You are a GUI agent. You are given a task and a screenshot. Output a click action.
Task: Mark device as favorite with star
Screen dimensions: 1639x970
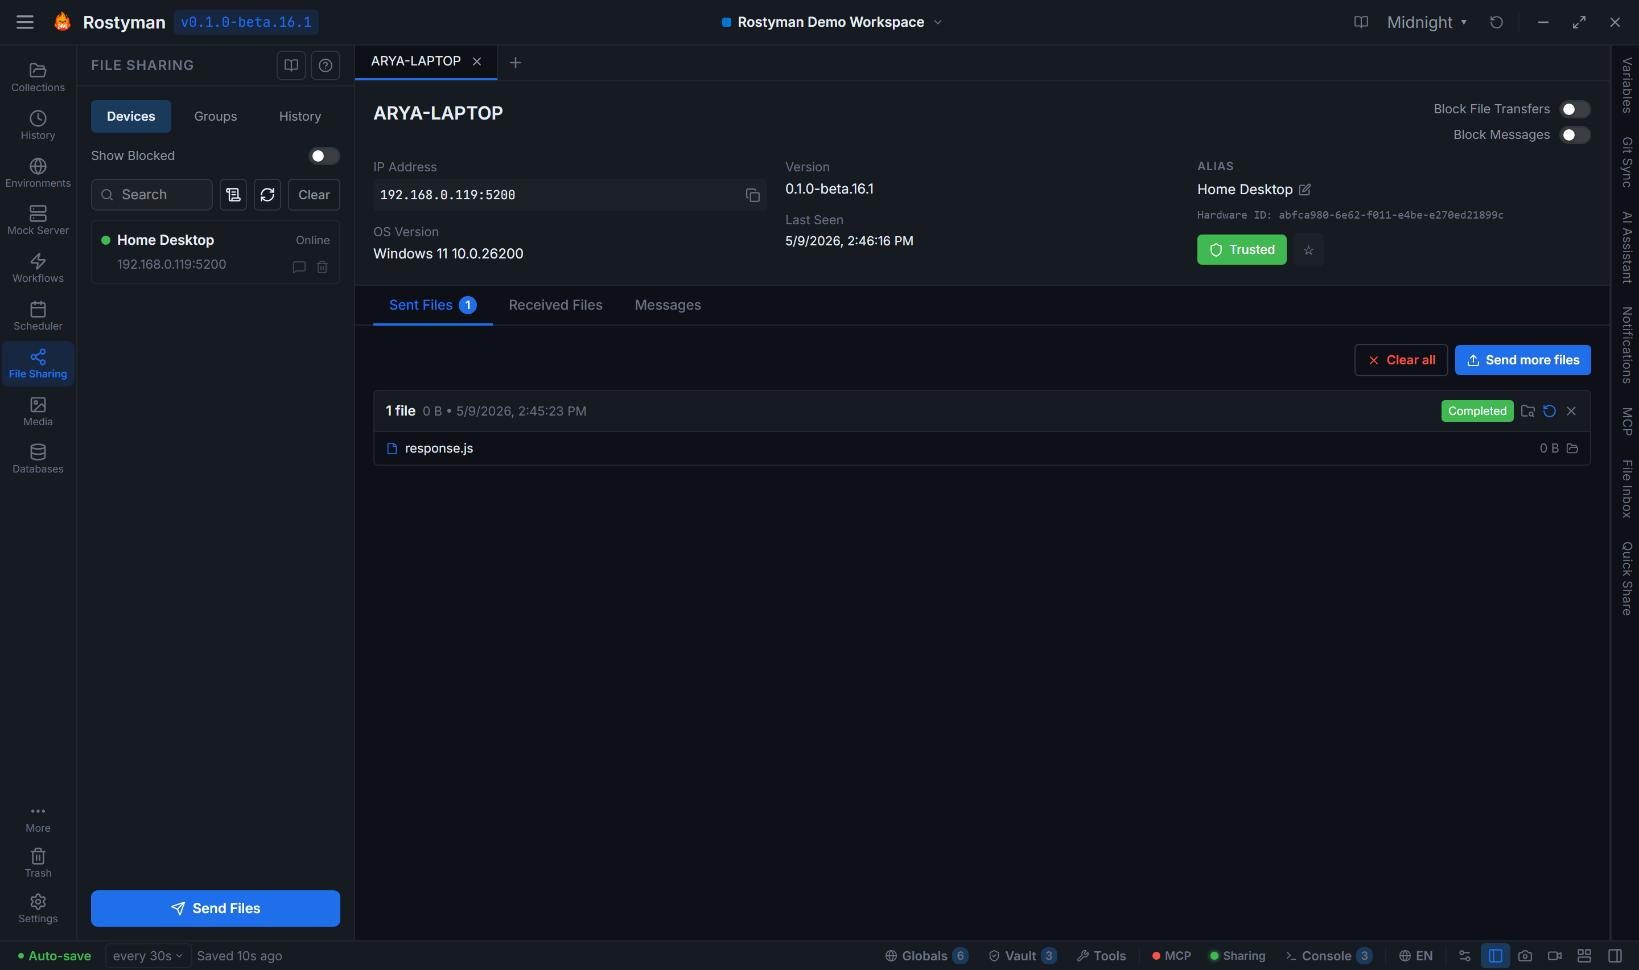point(1308,250)
